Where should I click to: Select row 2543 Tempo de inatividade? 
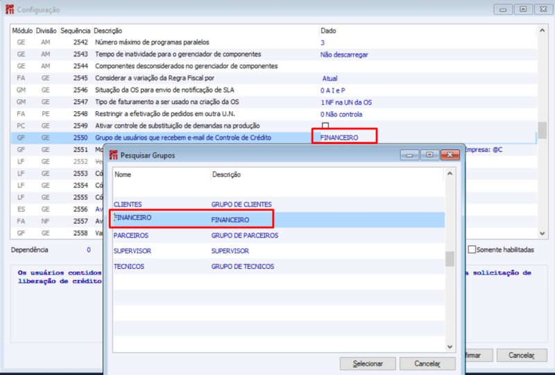point(273,54)
